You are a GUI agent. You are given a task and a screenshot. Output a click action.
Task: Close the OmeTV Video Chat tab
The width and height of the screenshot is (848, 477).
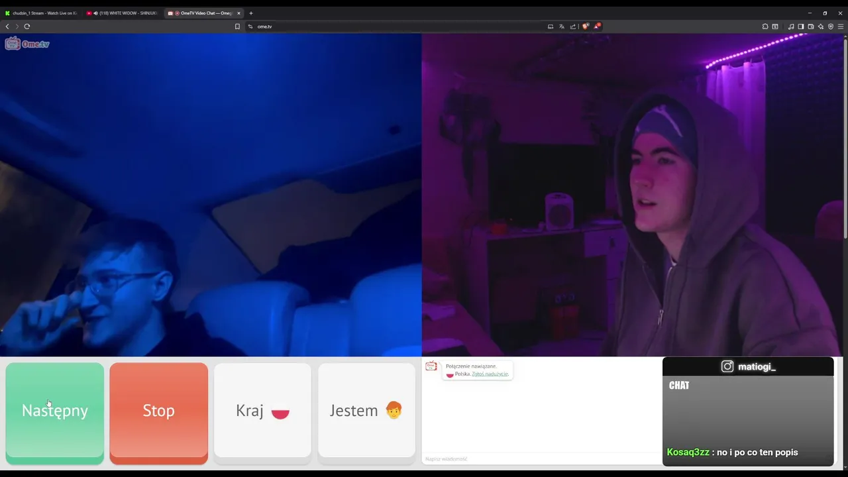238,13
